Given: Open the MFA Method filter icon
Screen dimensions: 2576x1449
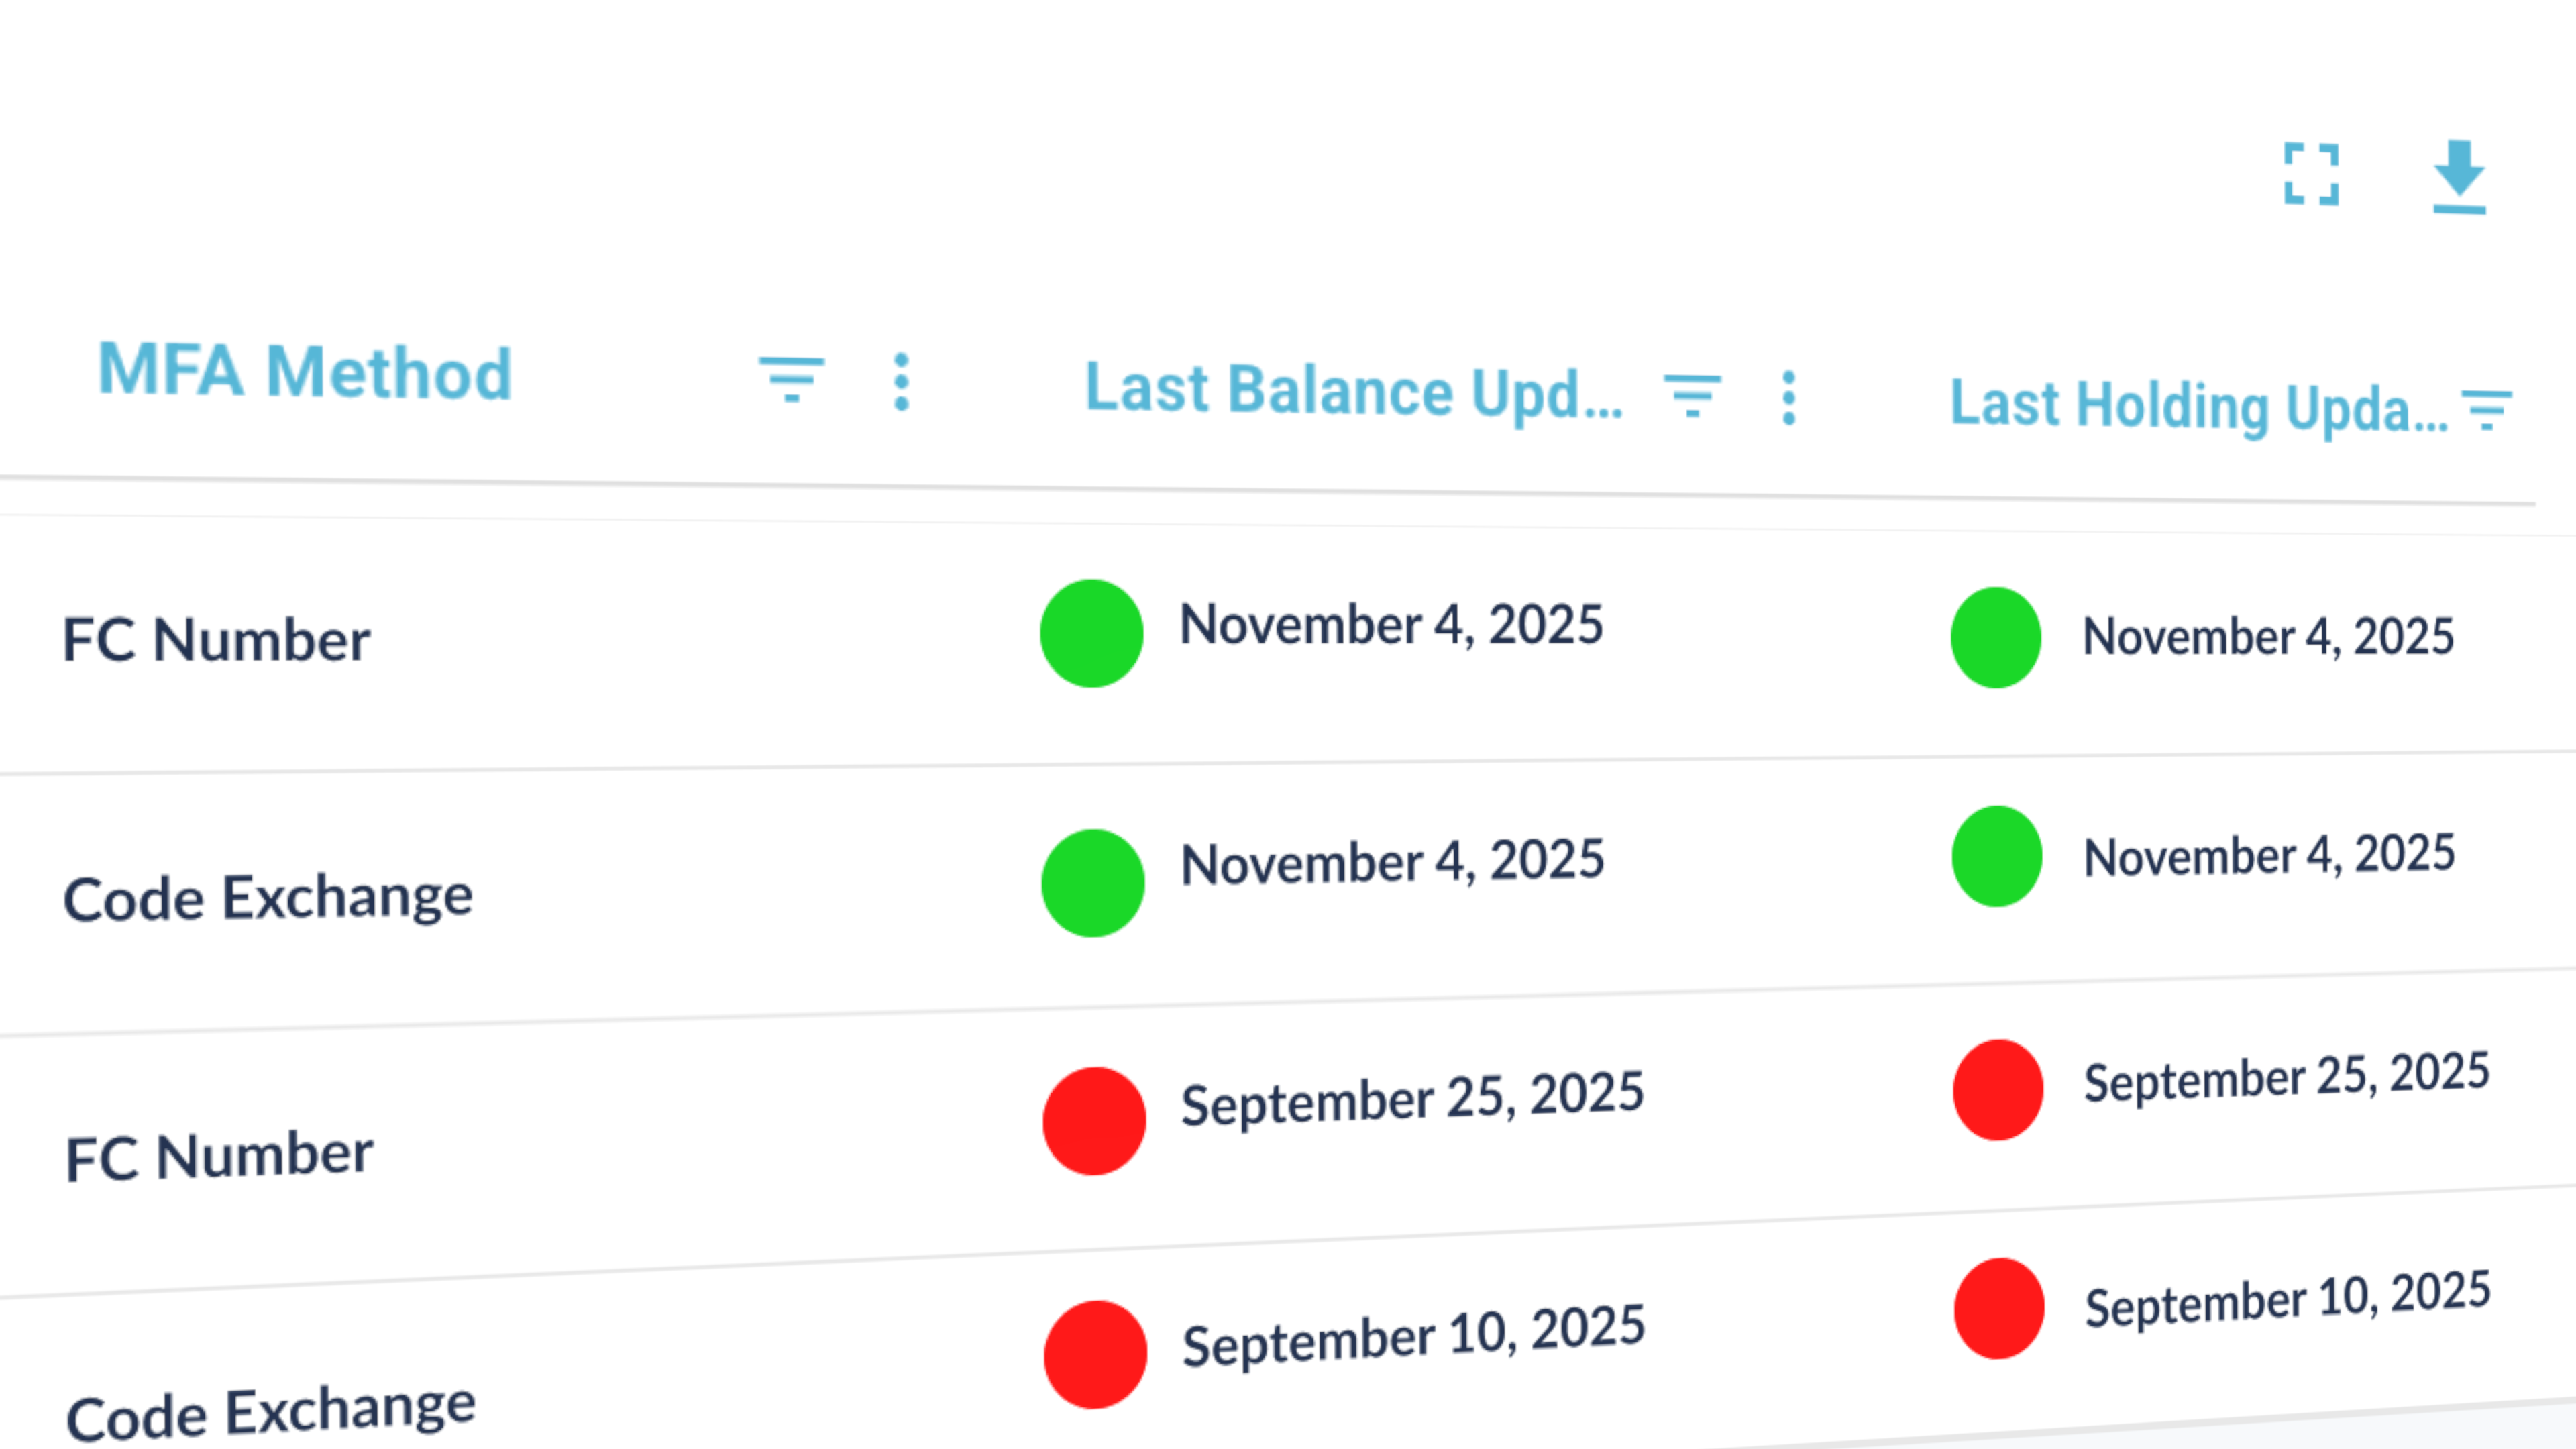Looking at the screenshot, I should (791, 379).
